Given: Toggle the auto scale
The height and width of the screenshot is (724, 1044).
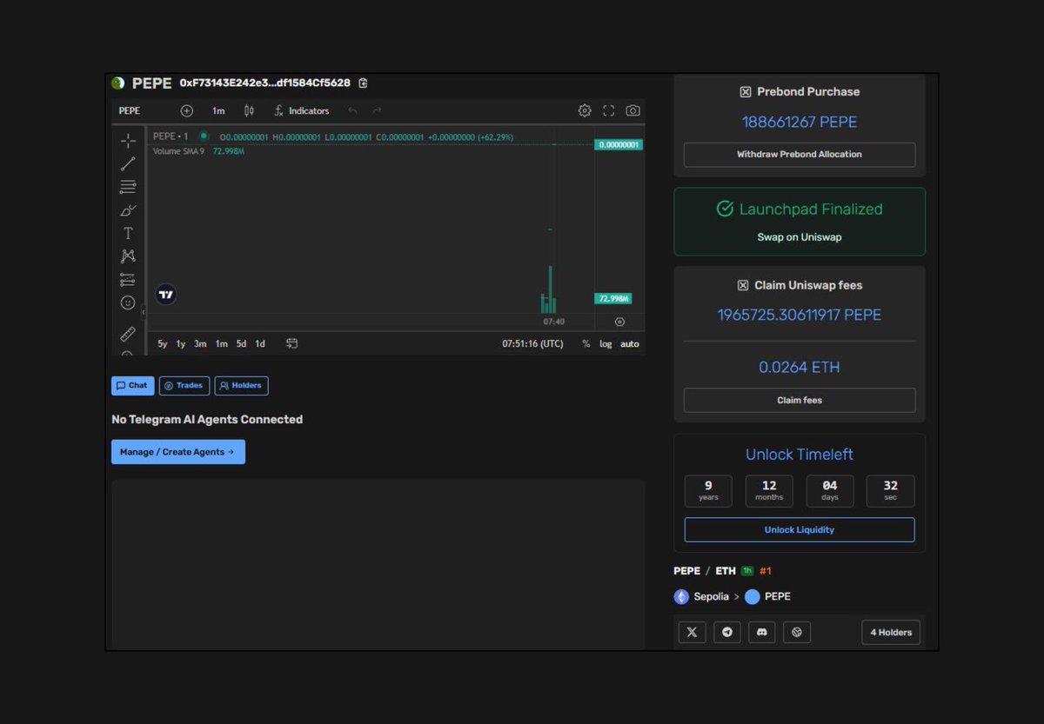Looking at the screenshot, I should pyautogui.click(x=630, y=344).
